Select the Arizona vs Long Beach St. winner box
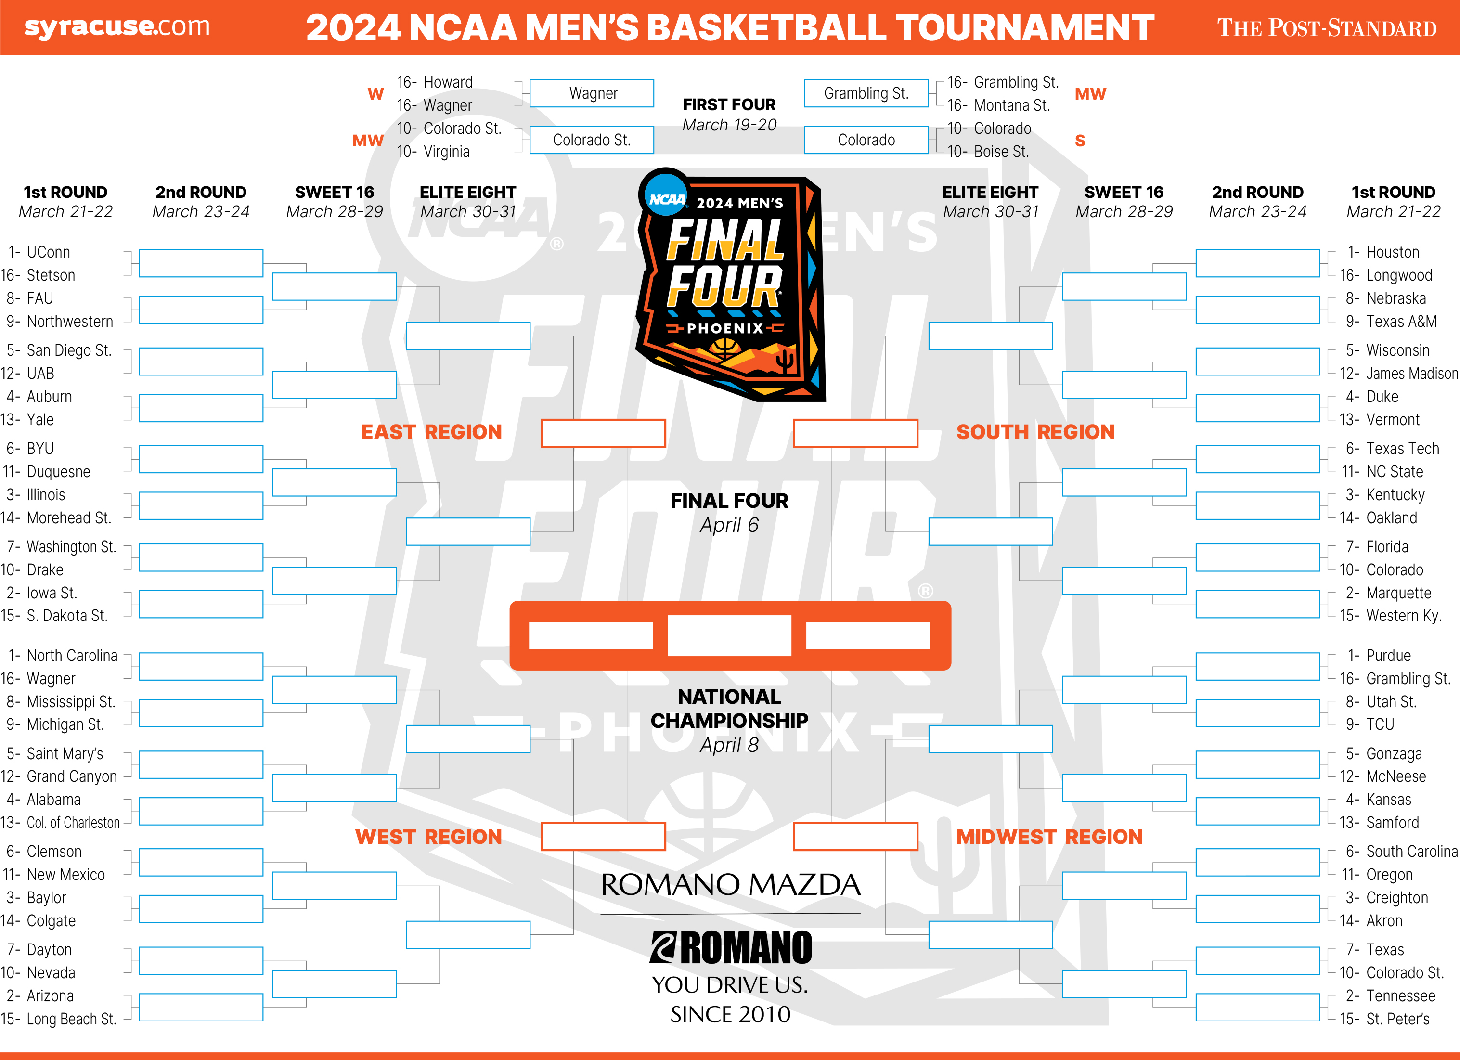The height and width of the screenshot is (1060, 1460). 201,1007
